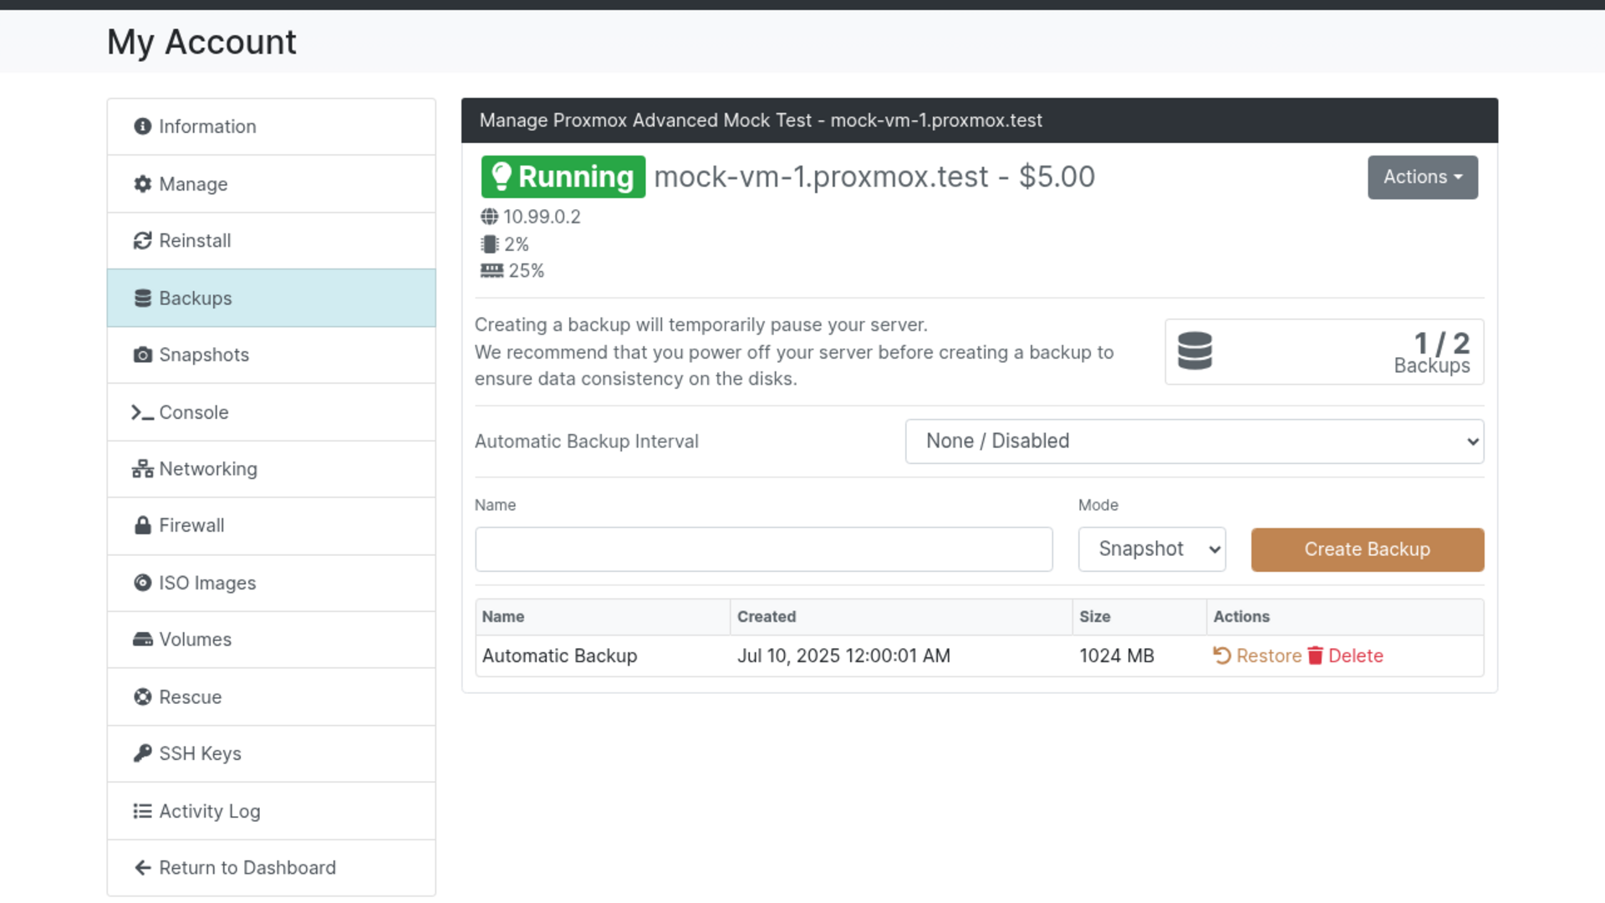Click the Activity Log list icon
The height and width of the screenshot is (903, 1605).
point(143,811)
